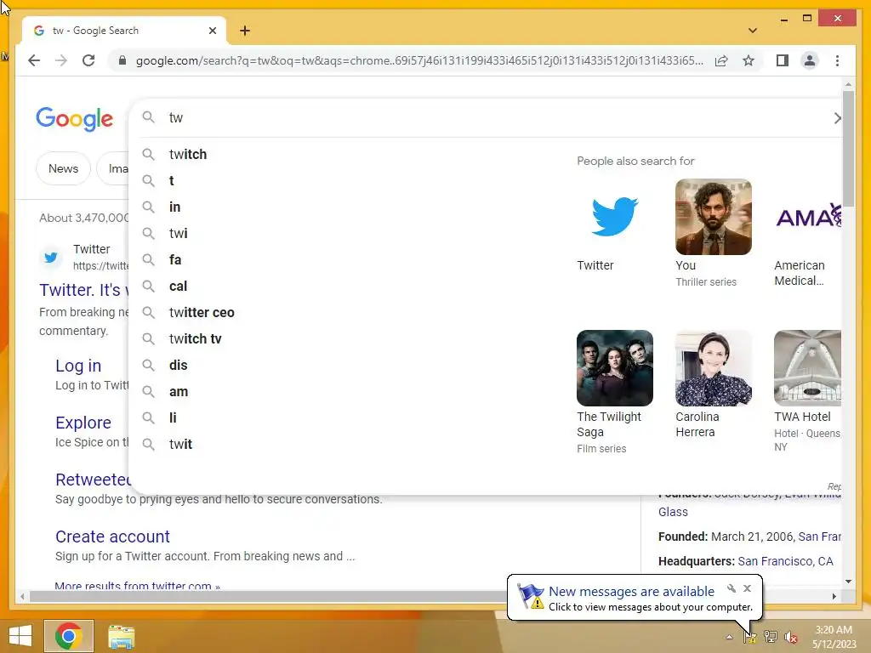Image resolution: width=871 pixels, height=653 pixels.
Task: Click the magnifier icon in search box
Action: click(148, 117)
